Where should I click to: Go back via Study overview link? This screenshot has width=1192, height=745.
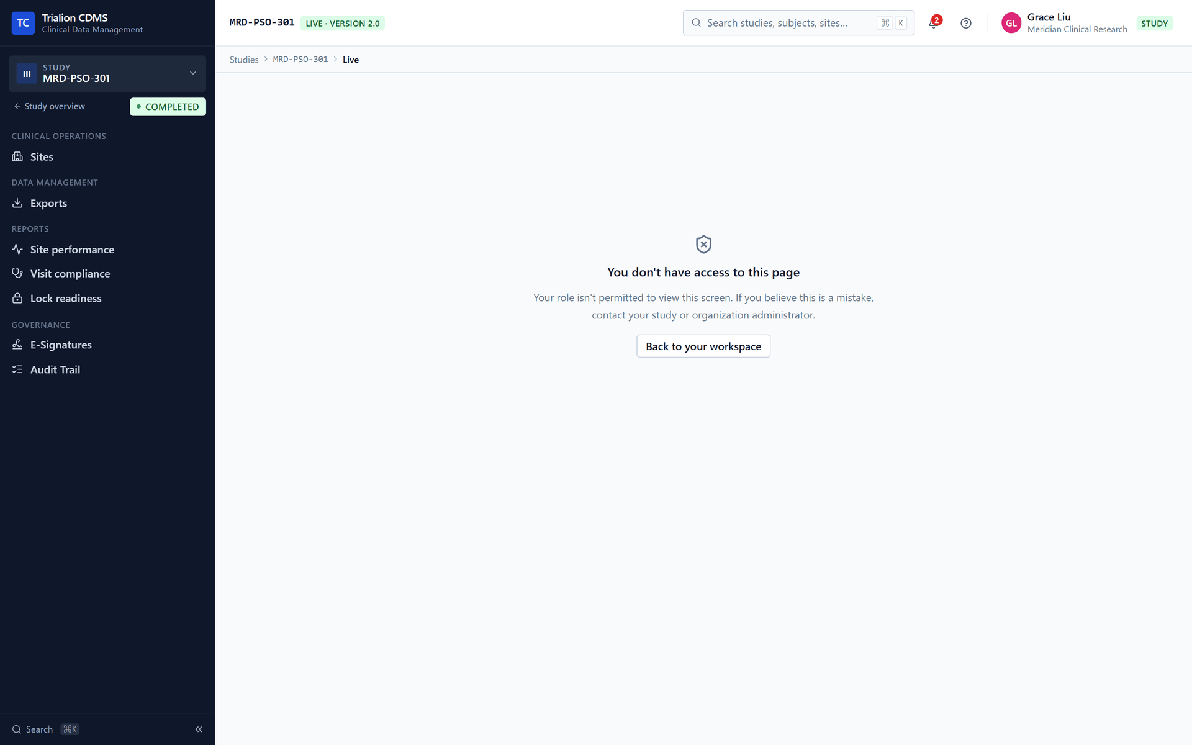pyautogui.click(x=50, y=106)
